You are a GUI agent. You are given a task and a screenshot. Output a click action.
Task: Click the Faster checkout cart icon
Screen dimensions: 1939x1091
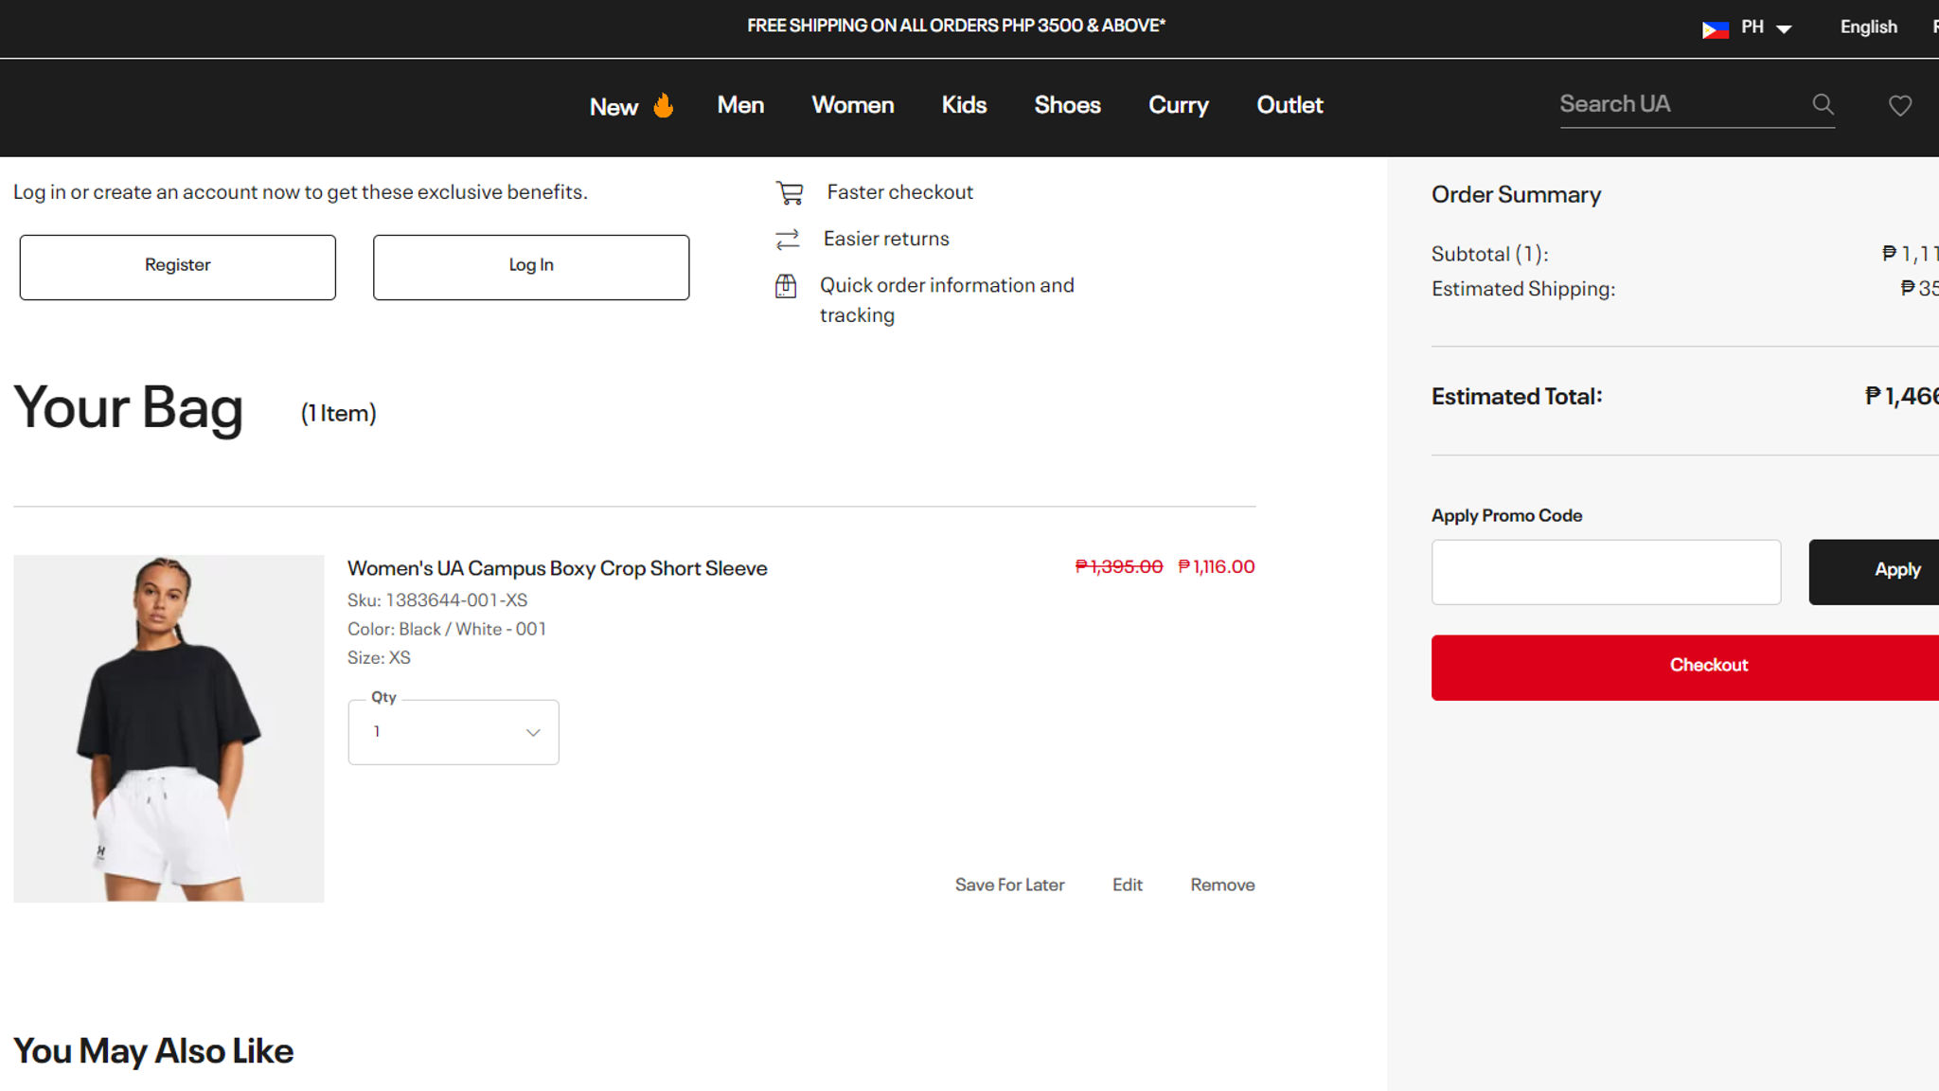click(790, 192)
